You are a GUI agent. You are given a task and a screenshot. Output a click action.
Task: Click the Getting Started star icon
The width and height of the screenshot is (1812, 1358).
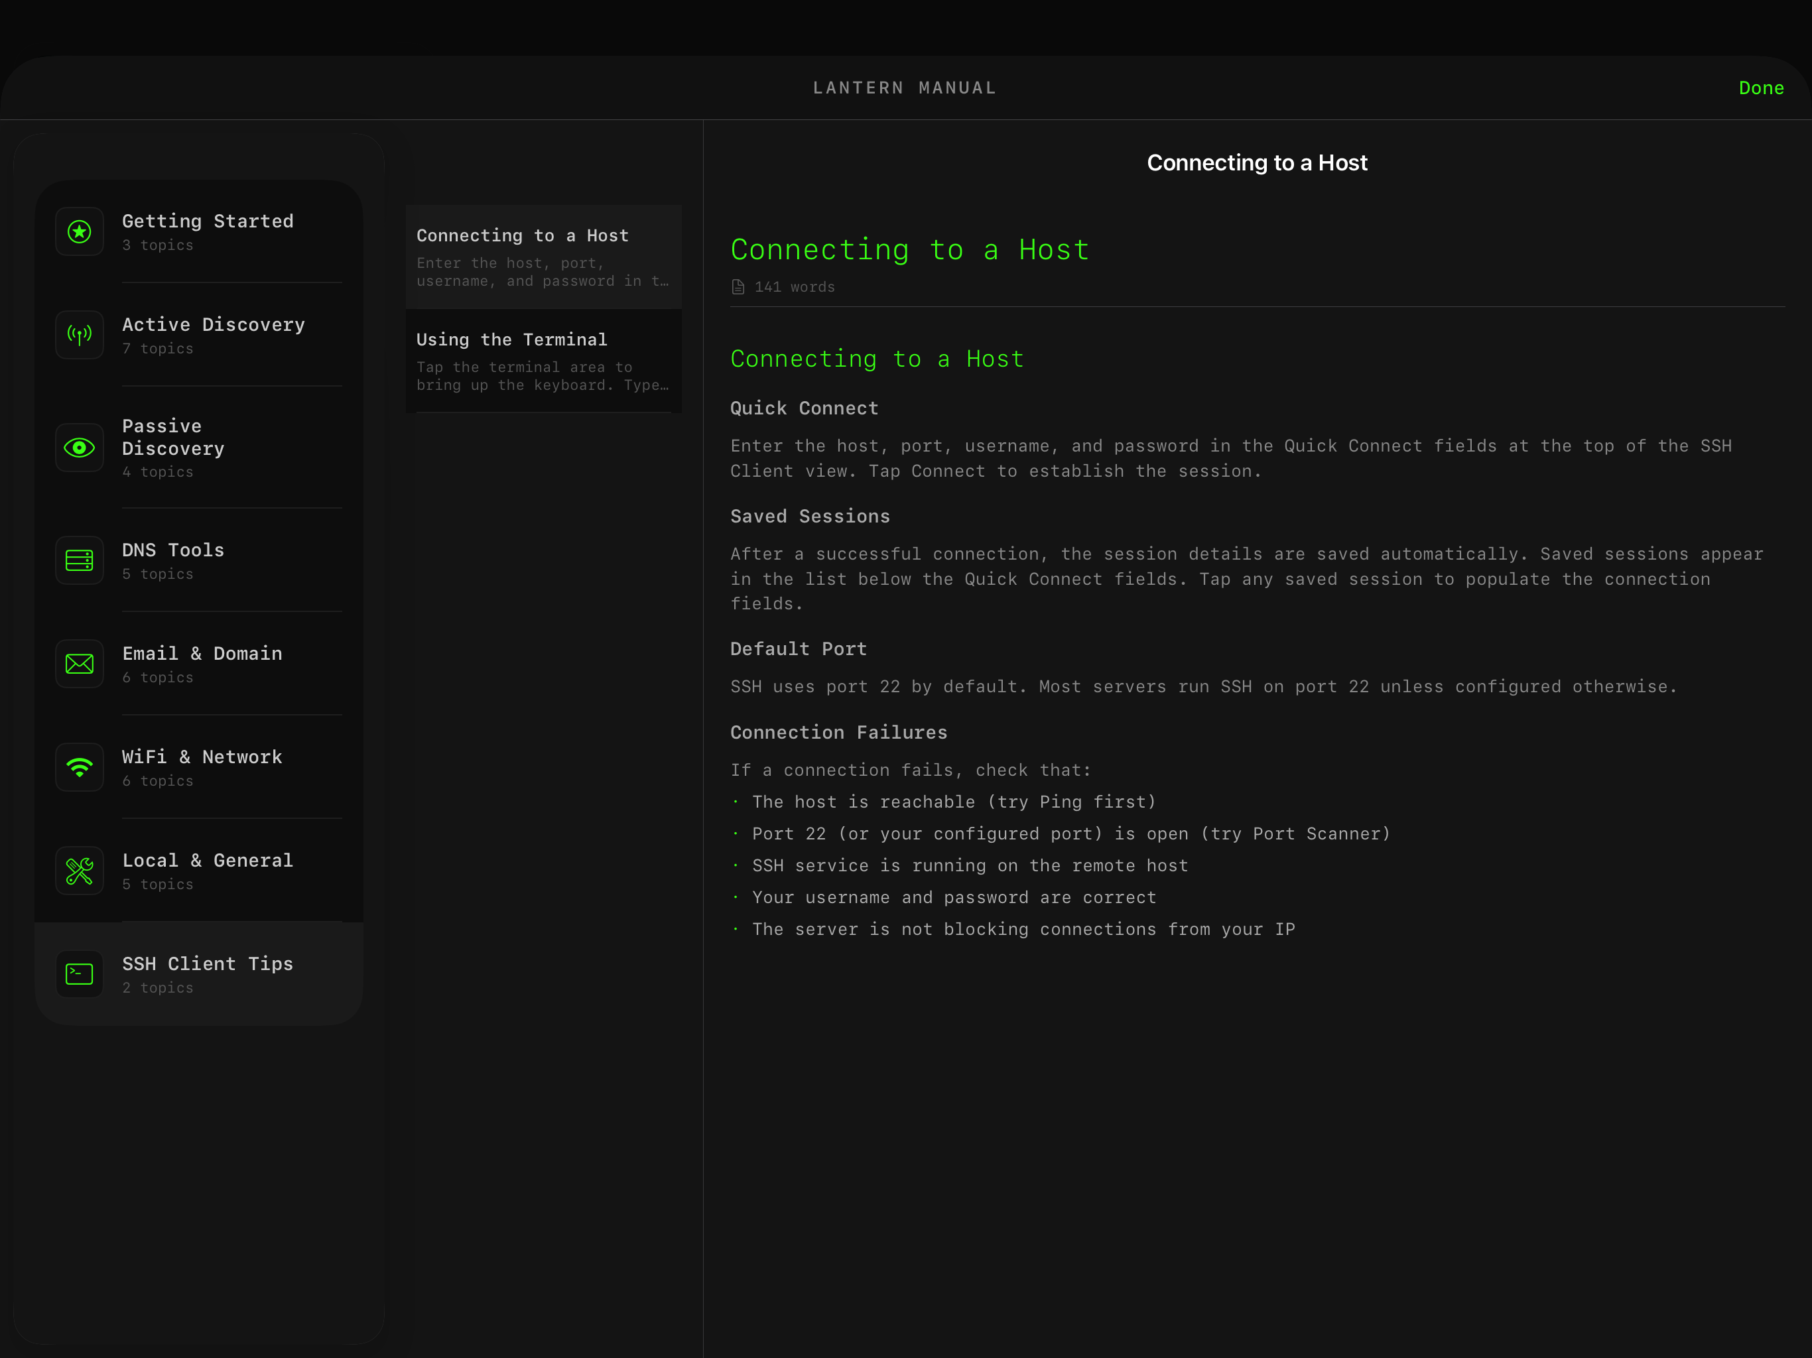[x=80, y=232]
